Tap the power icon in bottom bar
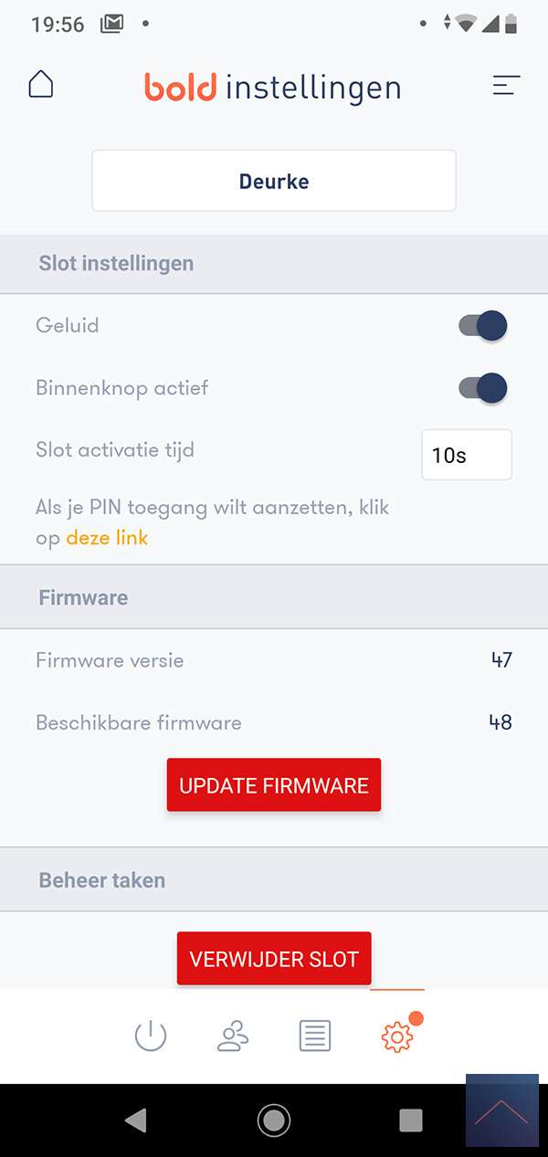The height and width of the screenshot is (1157, 548). pos(151,1036)
